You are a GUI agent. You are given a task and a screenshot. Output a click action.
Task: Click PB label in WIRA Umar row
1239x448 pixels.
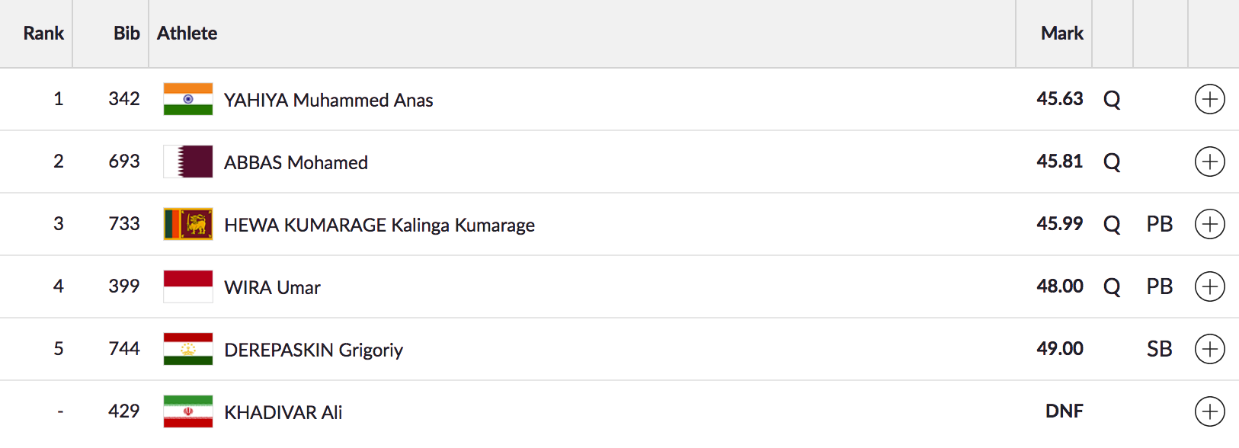(1159, 286)
